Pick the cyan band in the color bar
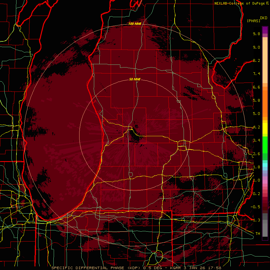This screenshot has width=270, height=270. 265,165
